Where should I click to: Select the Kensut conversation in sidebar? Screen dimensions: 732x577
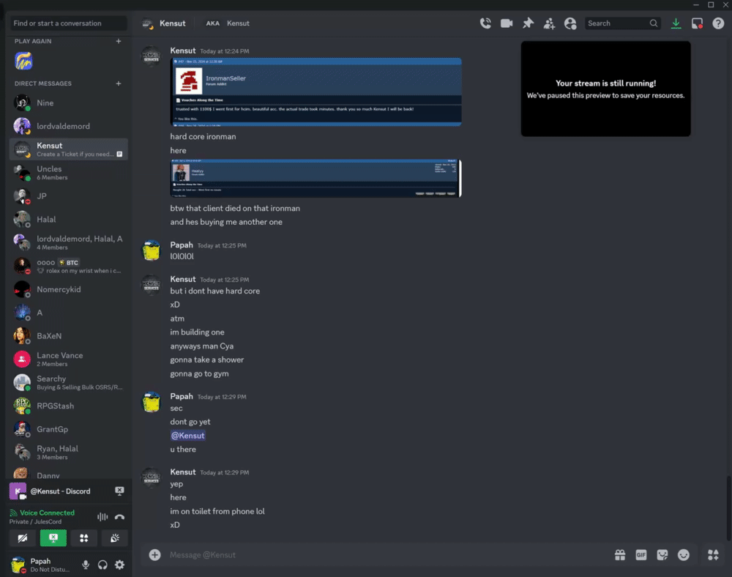(69, 149)
